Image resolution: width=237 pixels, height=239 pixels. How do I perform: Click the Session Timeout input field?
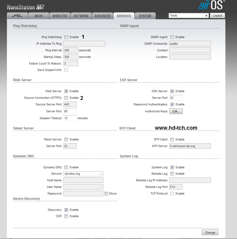[x=70, y=118]
